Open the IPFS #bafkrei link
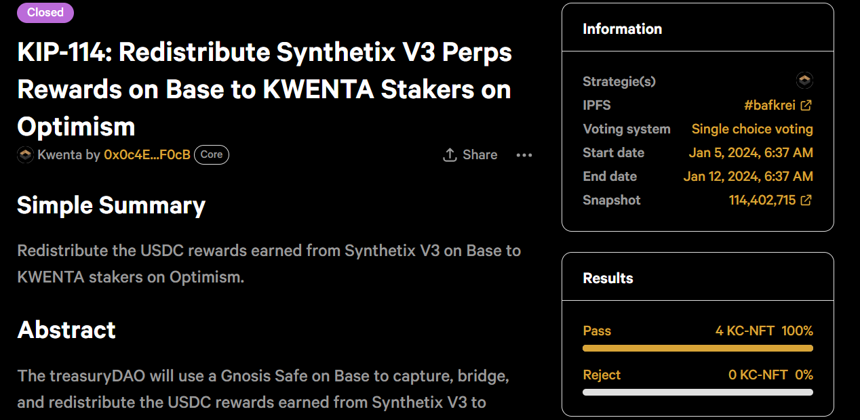 point(777,105)
